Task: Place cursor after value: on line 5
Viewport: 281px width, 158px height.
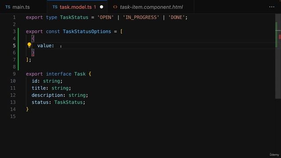Action: coord(54,46)
